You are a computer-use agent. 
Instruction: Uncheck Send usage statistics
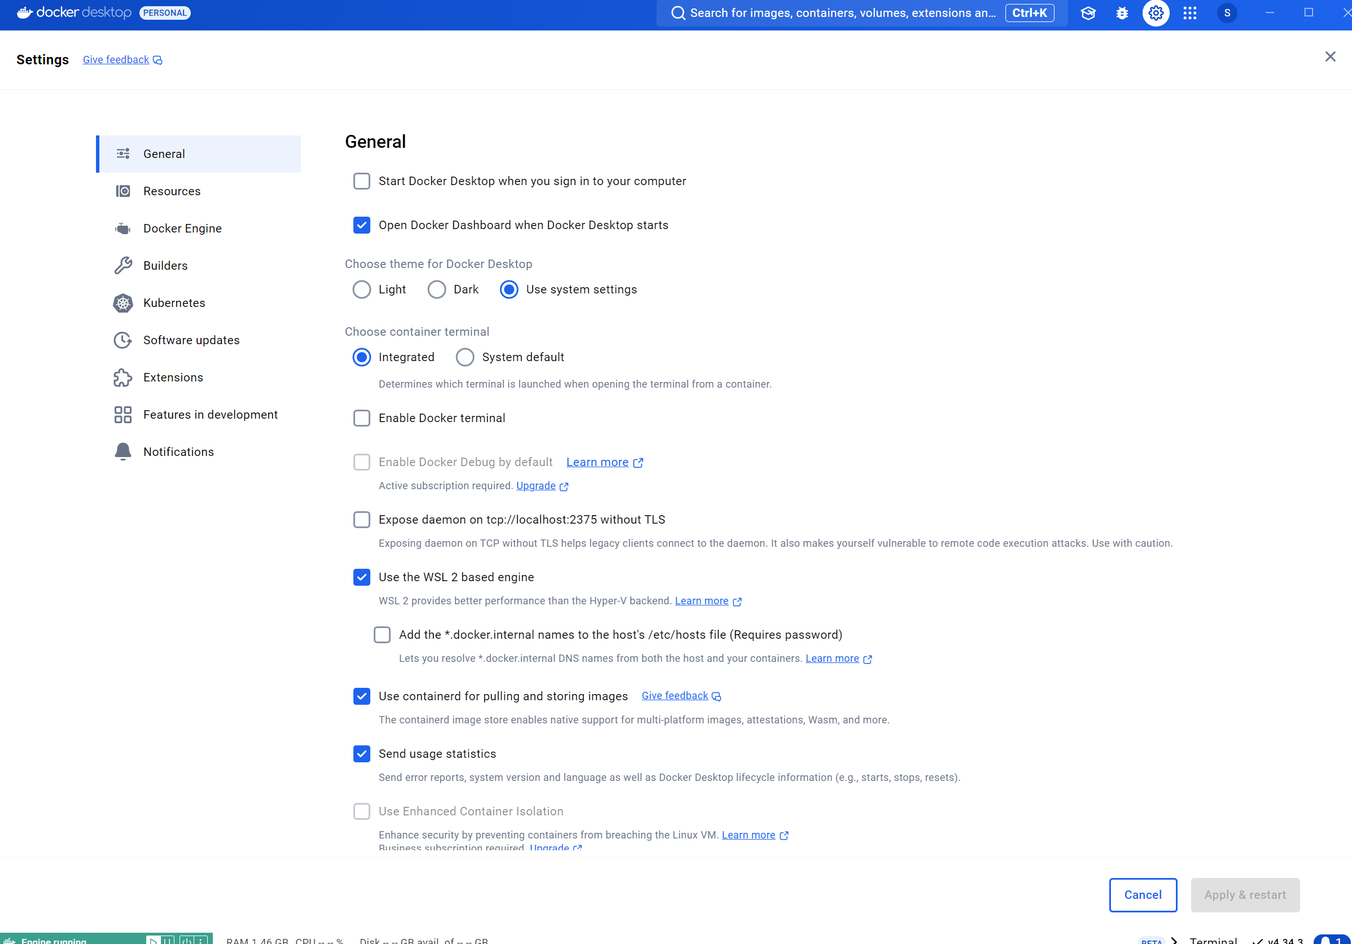point(361,754)
